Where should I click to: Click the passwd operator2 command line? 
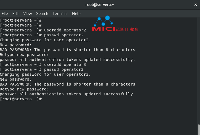coord(42,35)
